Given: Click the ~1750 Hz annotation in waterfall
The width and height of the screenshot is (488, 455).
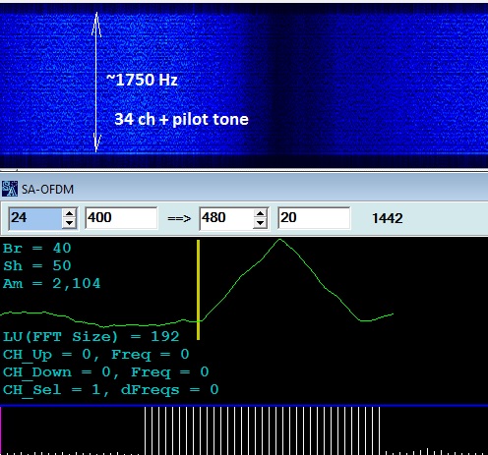Looking at the screenshot, I should pos(142,80).
